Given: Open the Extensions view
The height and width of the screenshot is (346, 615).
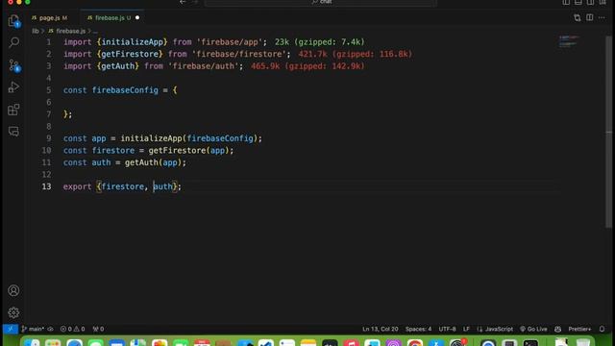Looking at the screenshot, I should [13, 110].
